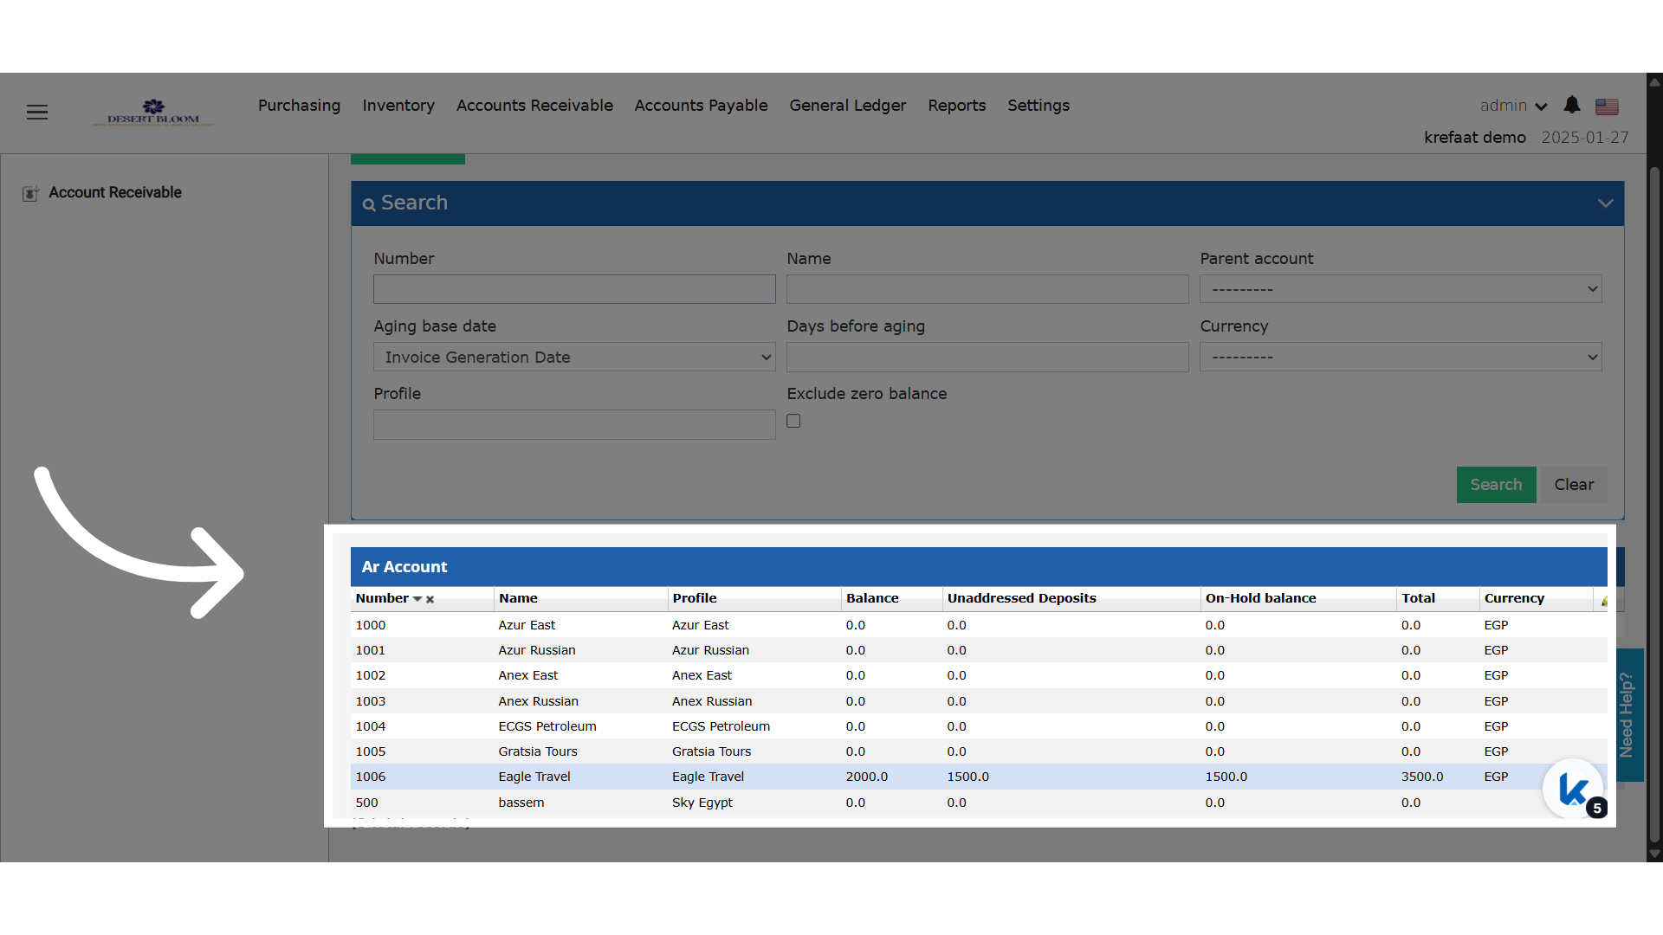Open the Need Help? side tab
This screenshot has width=1663, height=935.
[1628, 715]
